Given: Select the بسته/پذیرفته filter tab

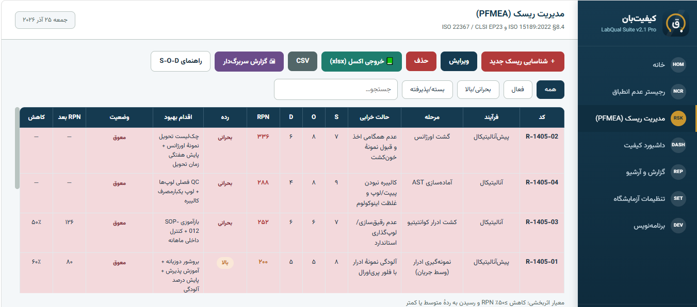Looking at the screenshot, I should [x=427, y=90].
